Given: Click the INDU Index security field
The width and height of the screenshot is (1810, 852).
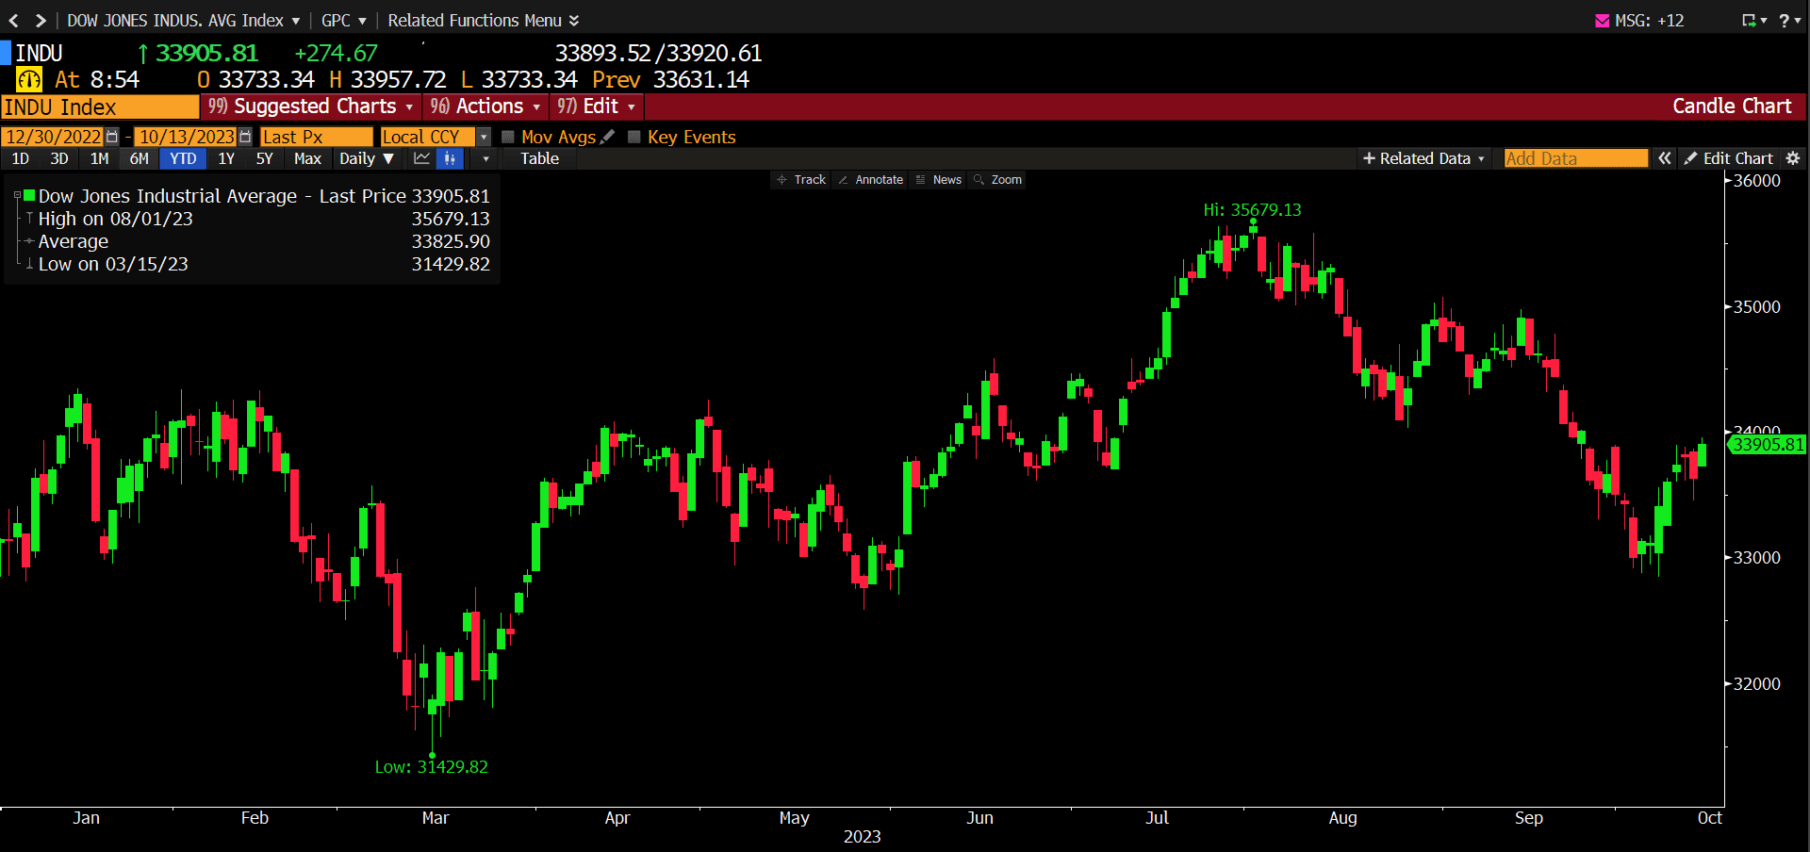Looking at the screenshot, I should click(x=100, y=106).
